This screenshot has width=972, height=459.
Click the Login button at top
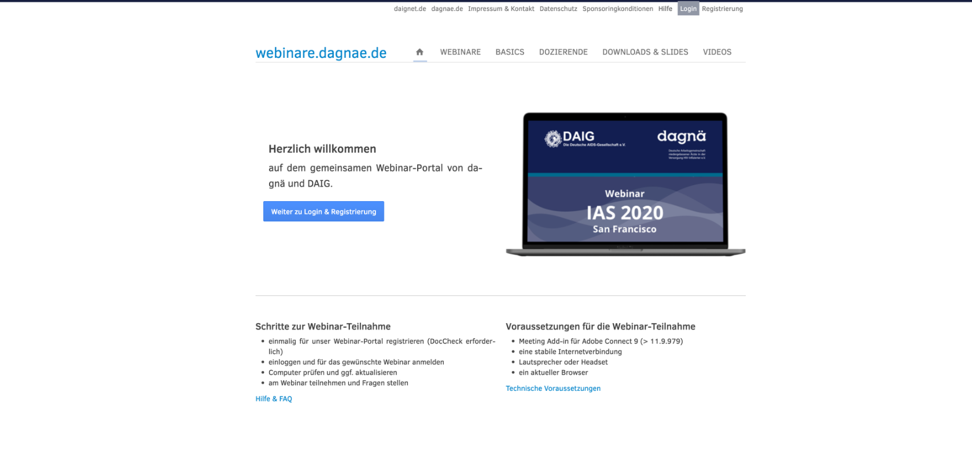point(688,9)
